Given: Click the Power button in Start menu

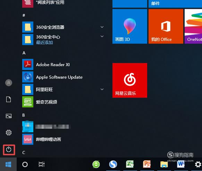Looking at the screenshot, I should click(x=9, y=150).
